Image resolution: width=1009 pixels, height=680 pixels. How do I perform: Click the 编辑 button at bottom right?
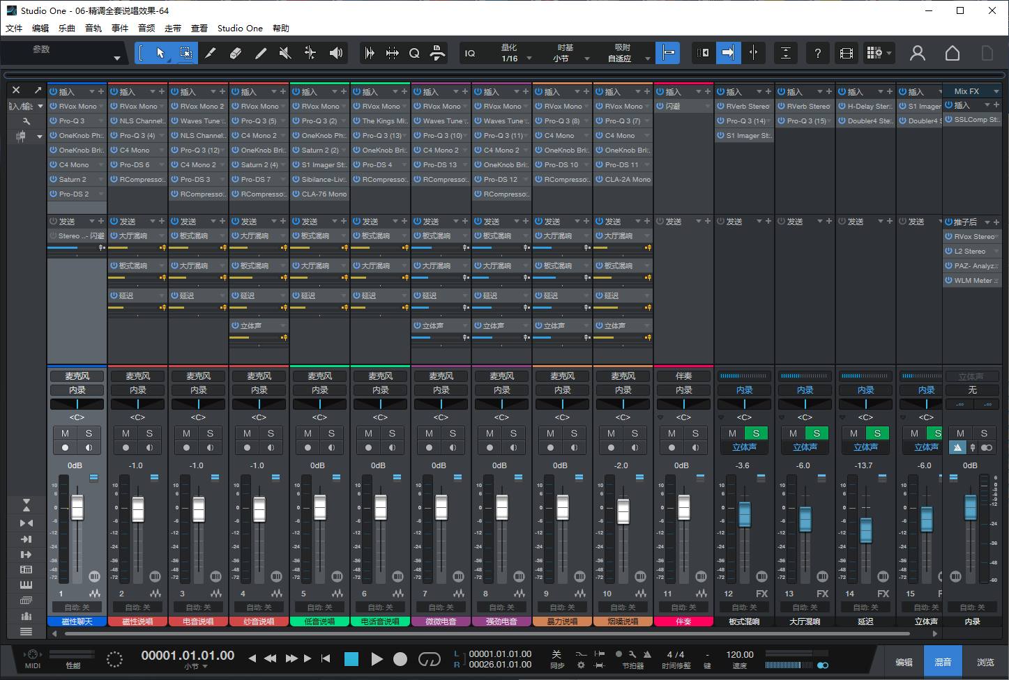[x=904, y=660]
